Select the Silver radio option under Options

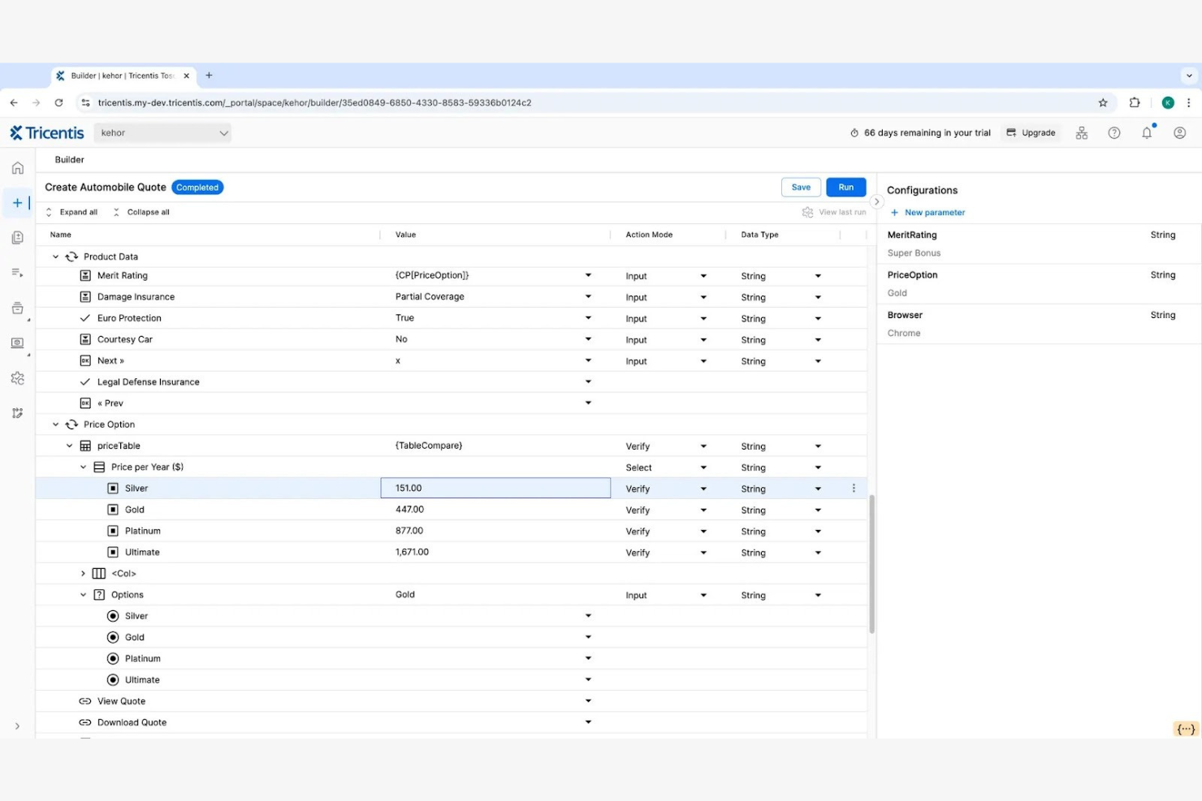(113, 615)
